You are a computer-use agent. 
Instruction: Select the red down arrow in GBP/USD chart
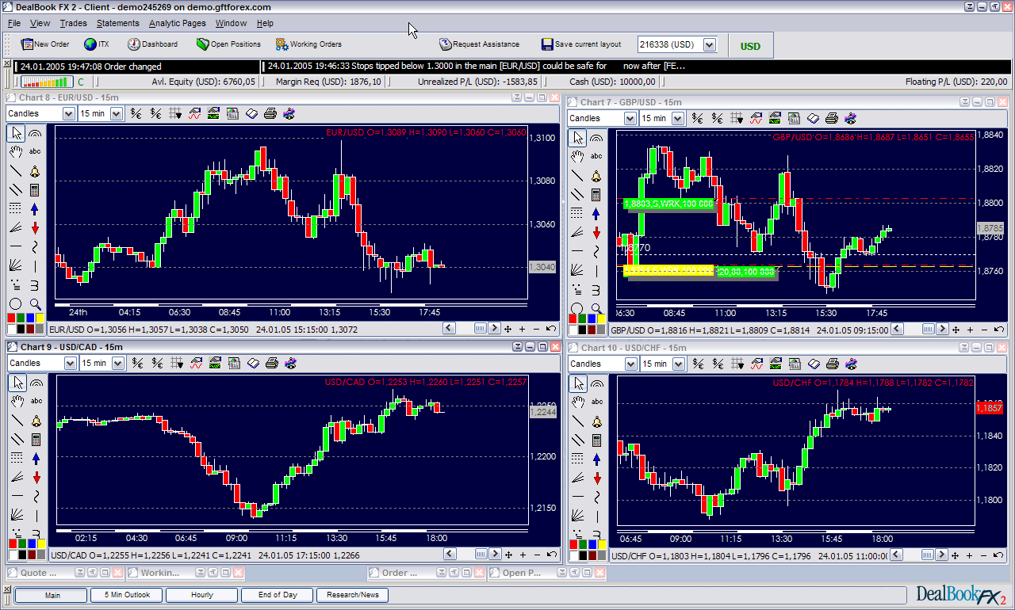[x=596, y=233]
